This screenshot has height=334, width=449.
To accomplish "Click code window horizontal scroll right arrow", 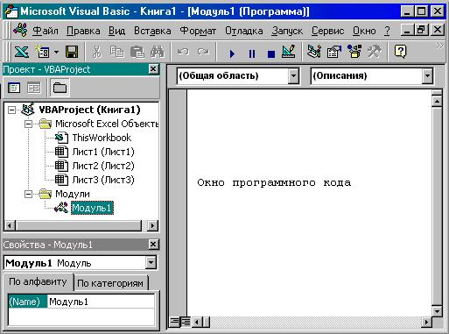I will pos(426,323).
